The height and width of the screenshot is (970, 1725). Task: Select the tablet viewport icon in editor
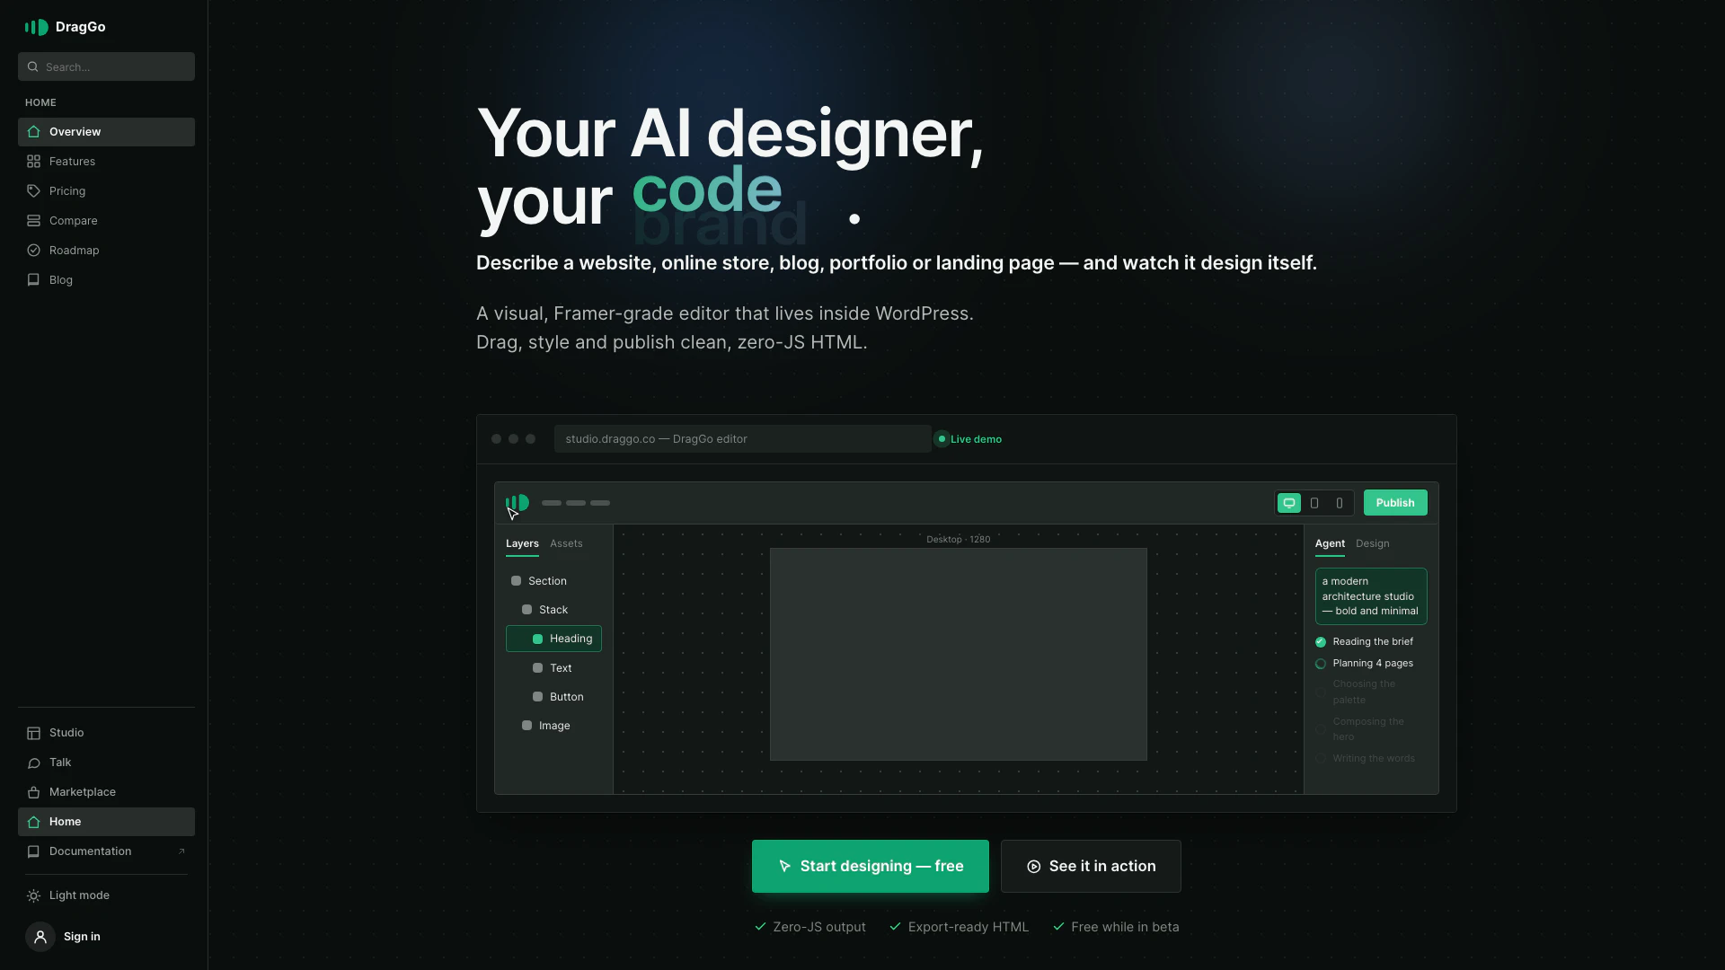pos(1314,503)
